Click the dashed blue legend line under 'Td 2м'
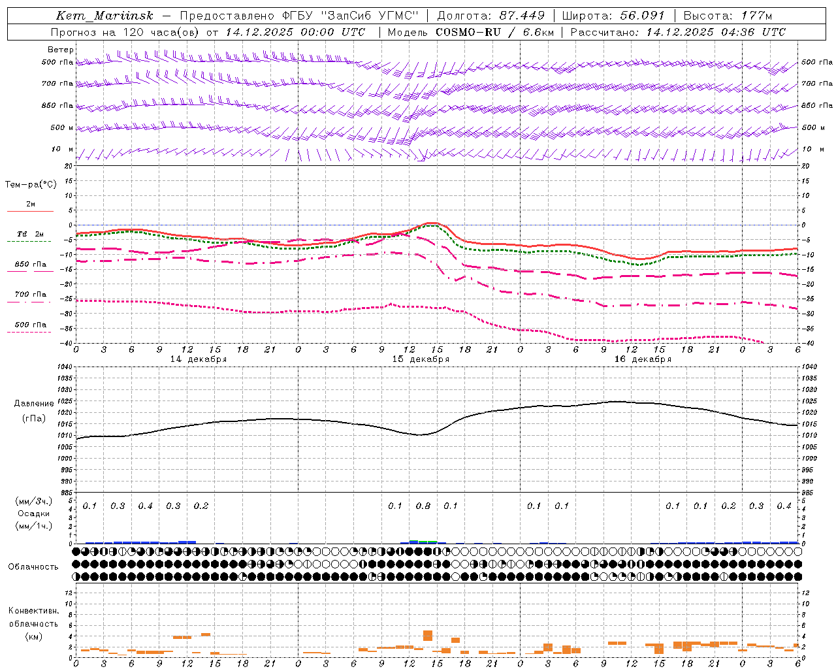This screenshot has height=669, width=836. click(x=30, y=241)
